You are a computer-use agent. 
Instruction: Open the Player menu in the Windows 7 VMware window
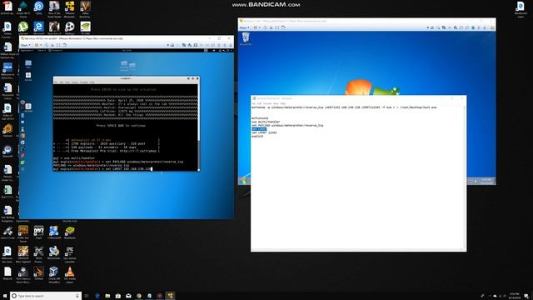pyautogui.click(x=244, y=27)
